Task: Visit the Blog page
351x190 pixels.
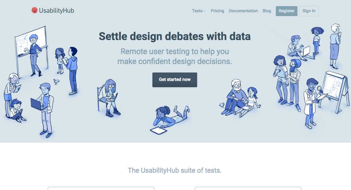Action: pos(267,11)
